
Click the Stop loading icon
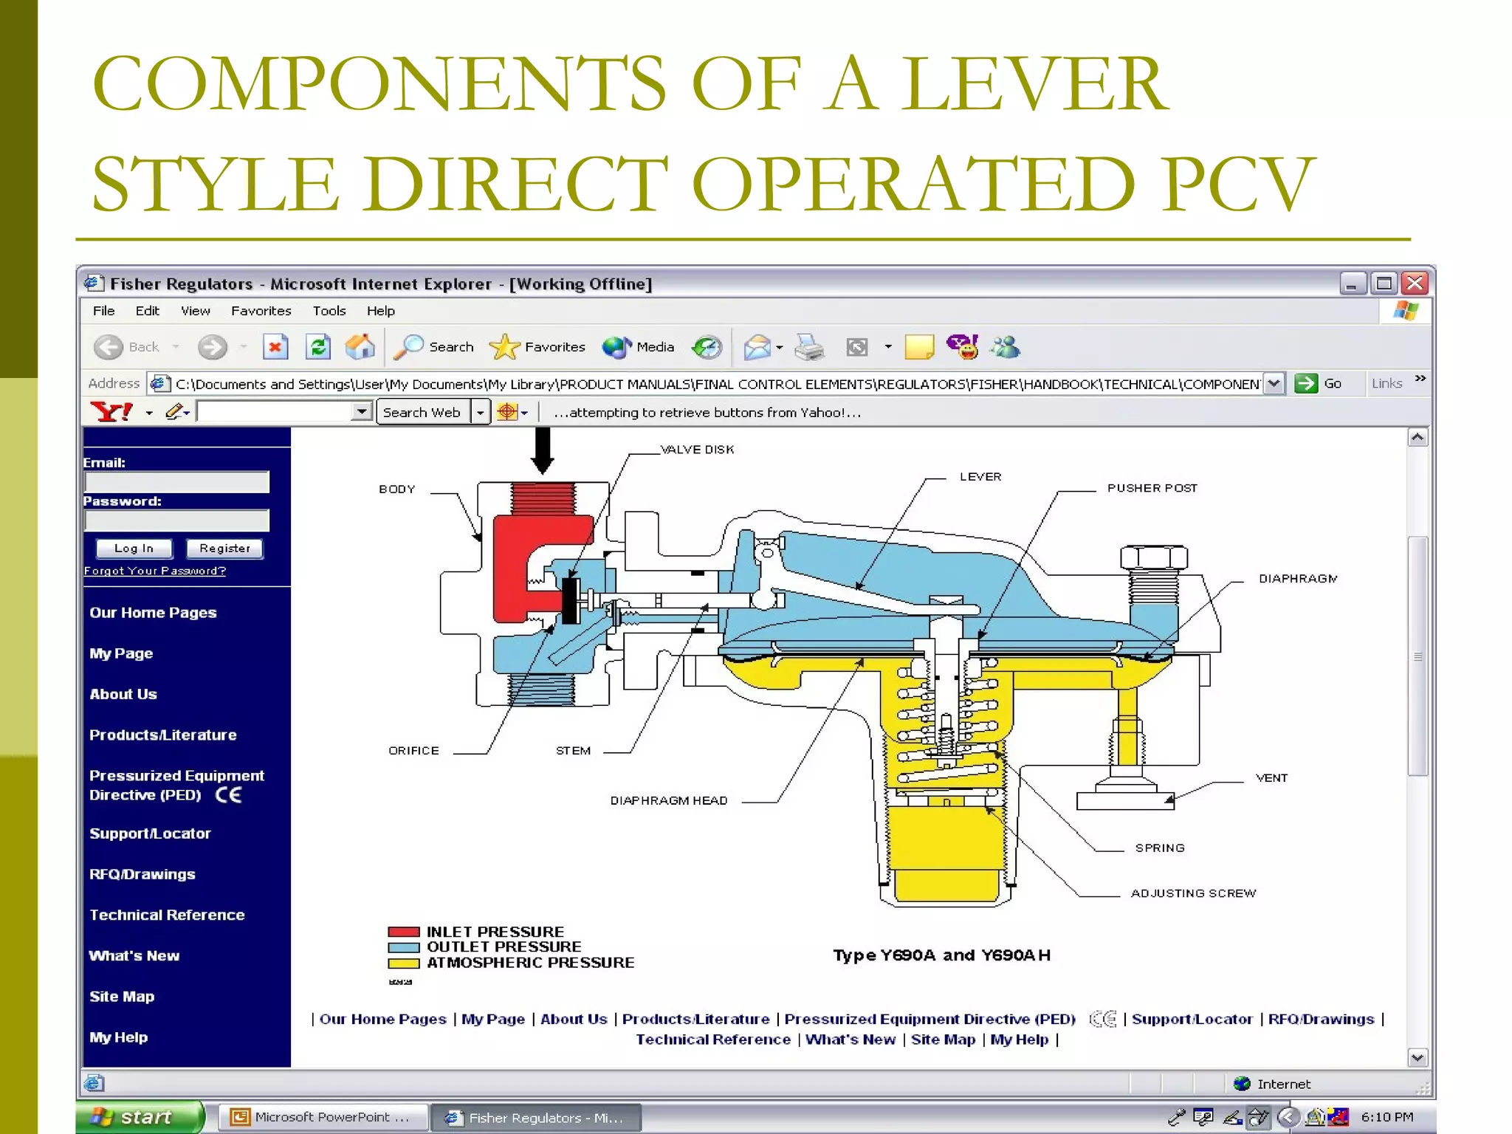pyautogui.click(x=275, y=347)
